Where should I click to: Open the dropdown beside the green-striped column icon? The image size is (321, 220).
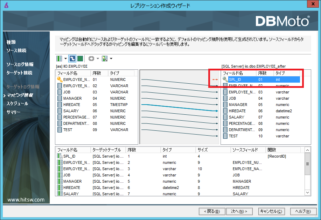65,59
